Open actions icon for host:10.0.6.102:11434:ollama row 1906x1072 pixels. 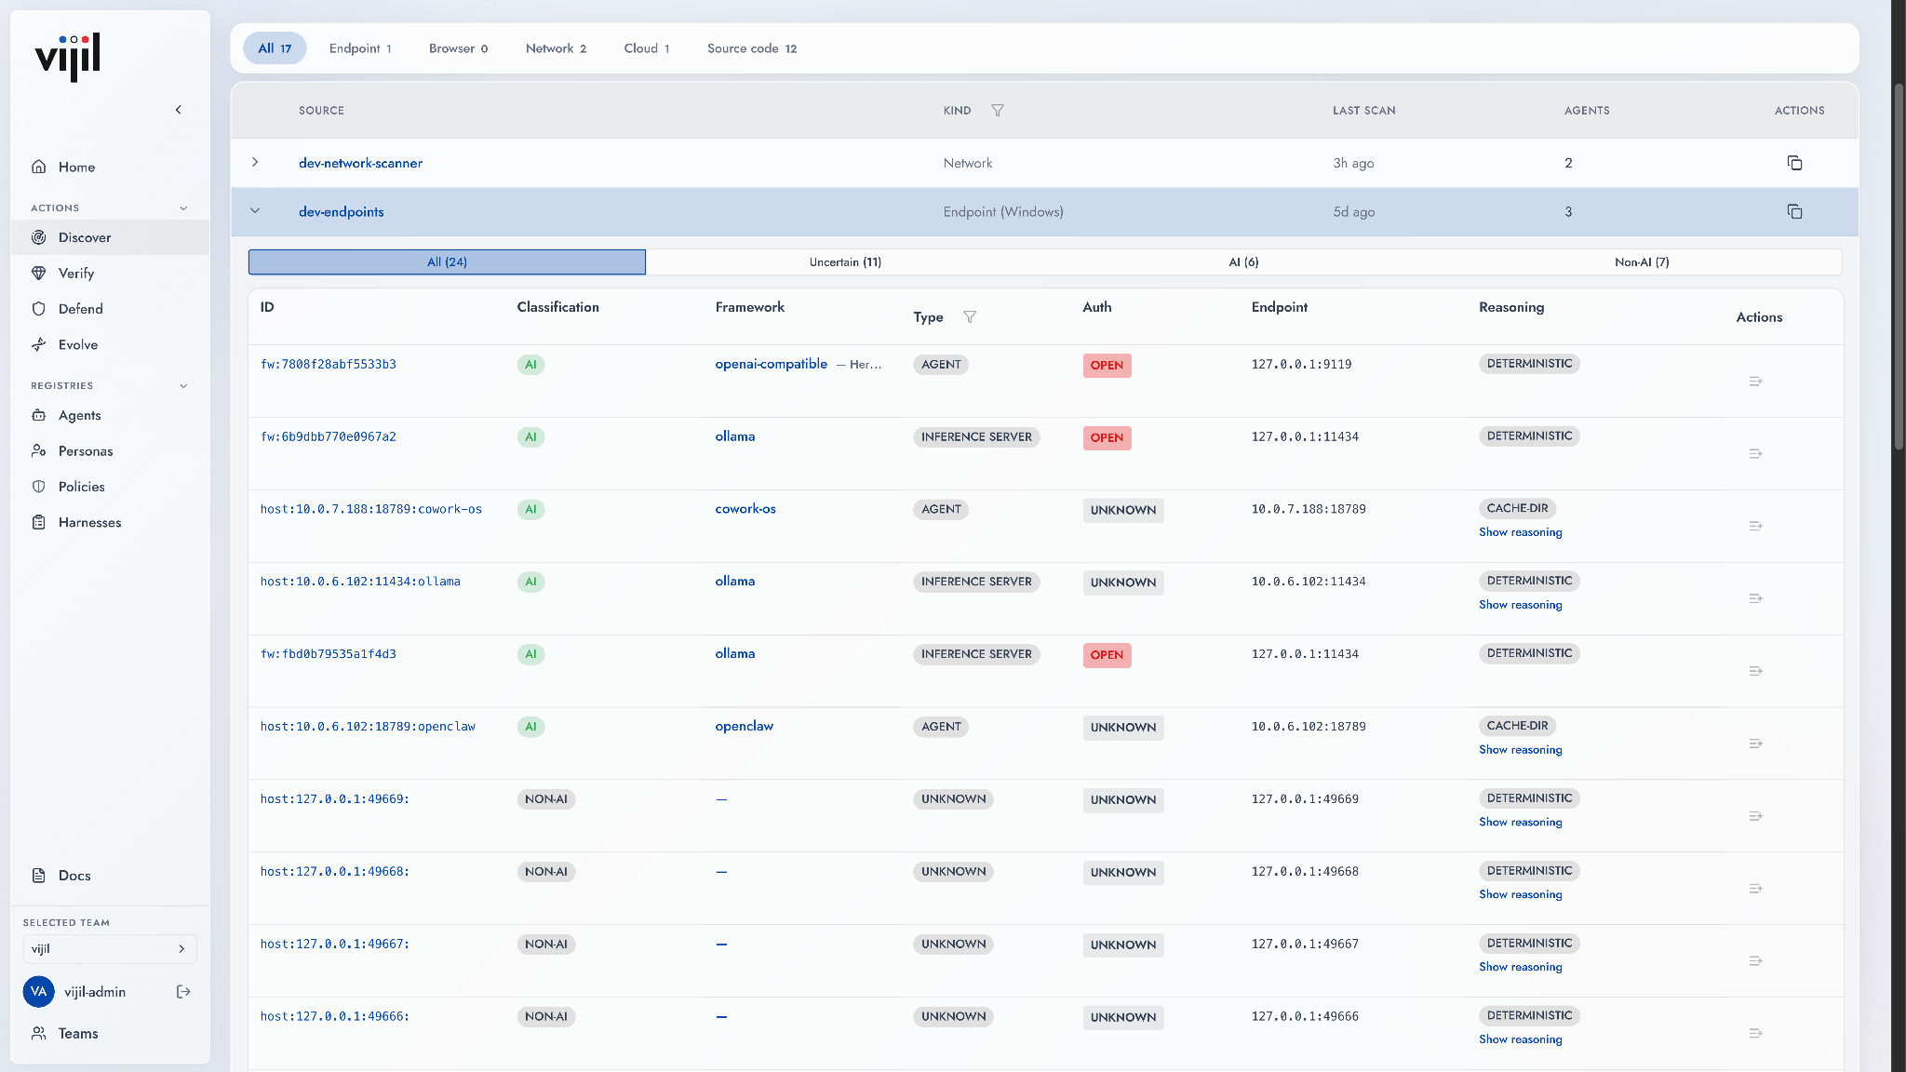pos(1756,598)
